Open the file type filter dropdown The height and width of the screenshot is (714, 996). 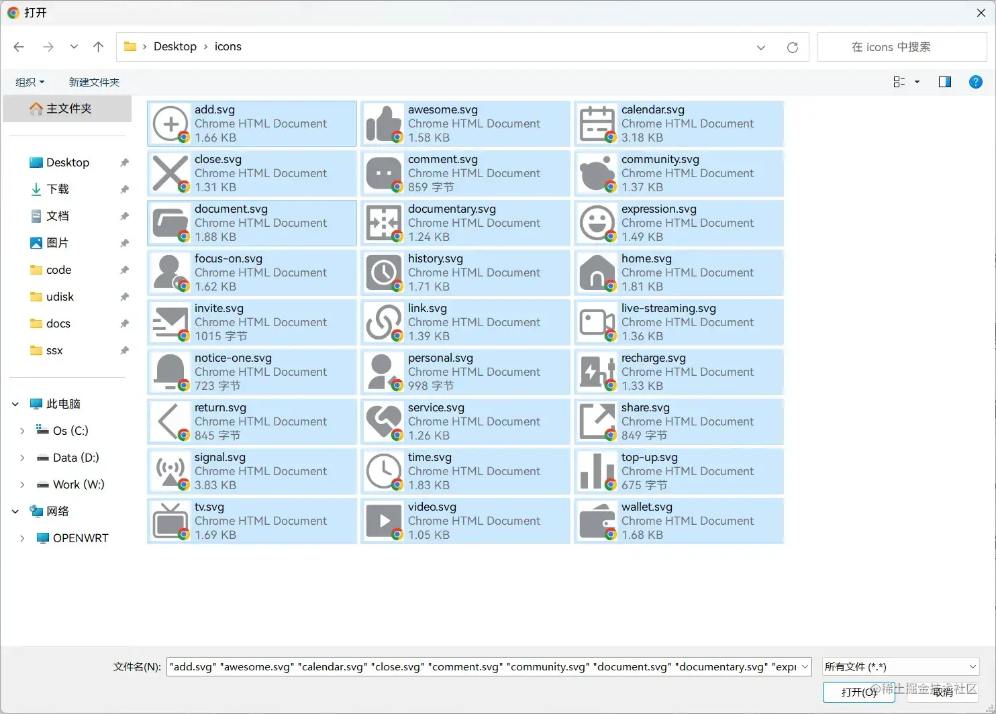point(901,666)
